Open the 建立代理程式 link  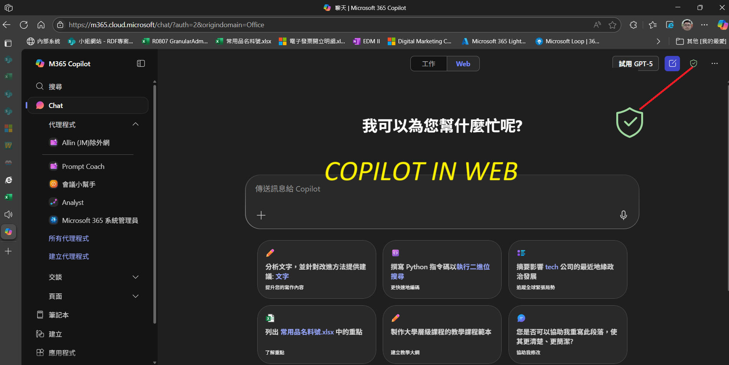(69, 256)
